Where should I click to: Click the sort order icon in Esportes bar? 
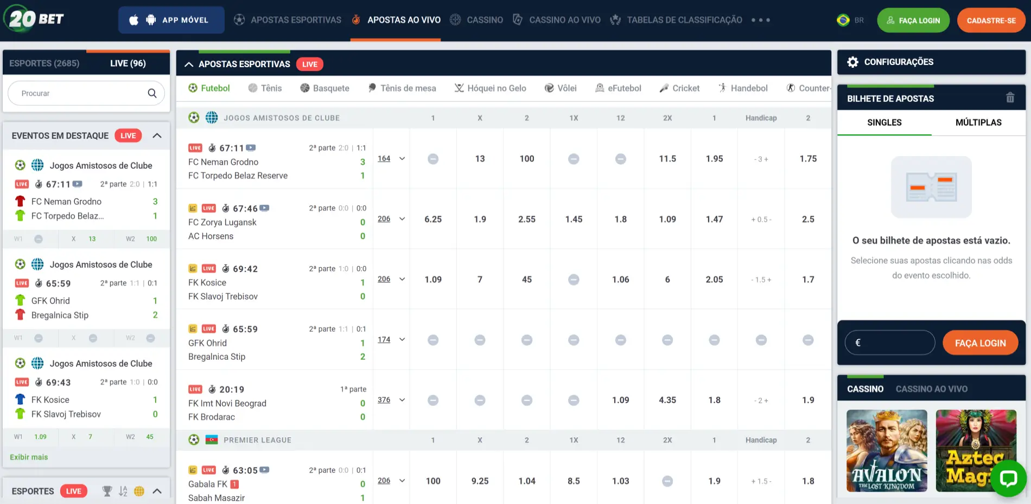(x=123, y=491)
